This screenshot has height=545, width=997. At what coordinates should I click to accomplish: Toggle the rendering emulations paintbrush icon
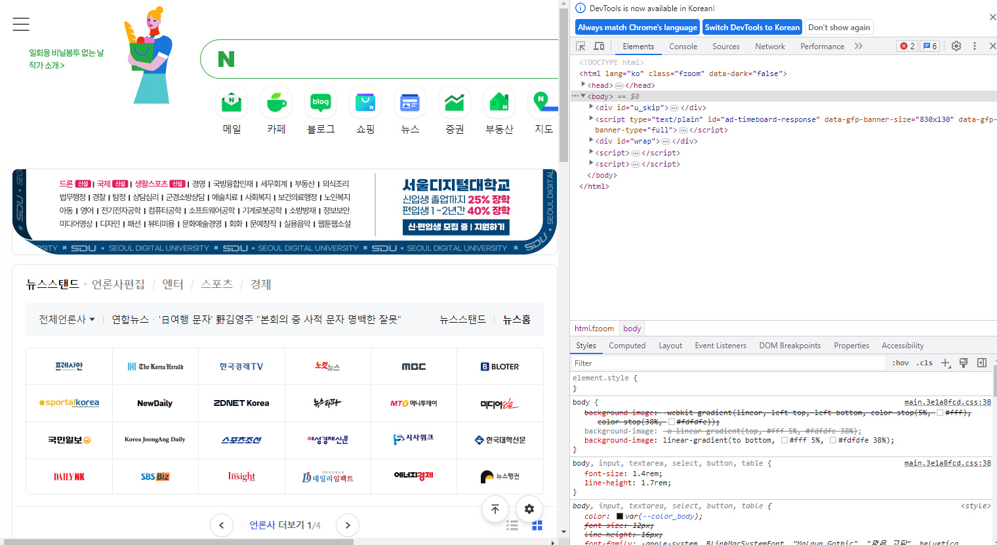click(964, 363)
